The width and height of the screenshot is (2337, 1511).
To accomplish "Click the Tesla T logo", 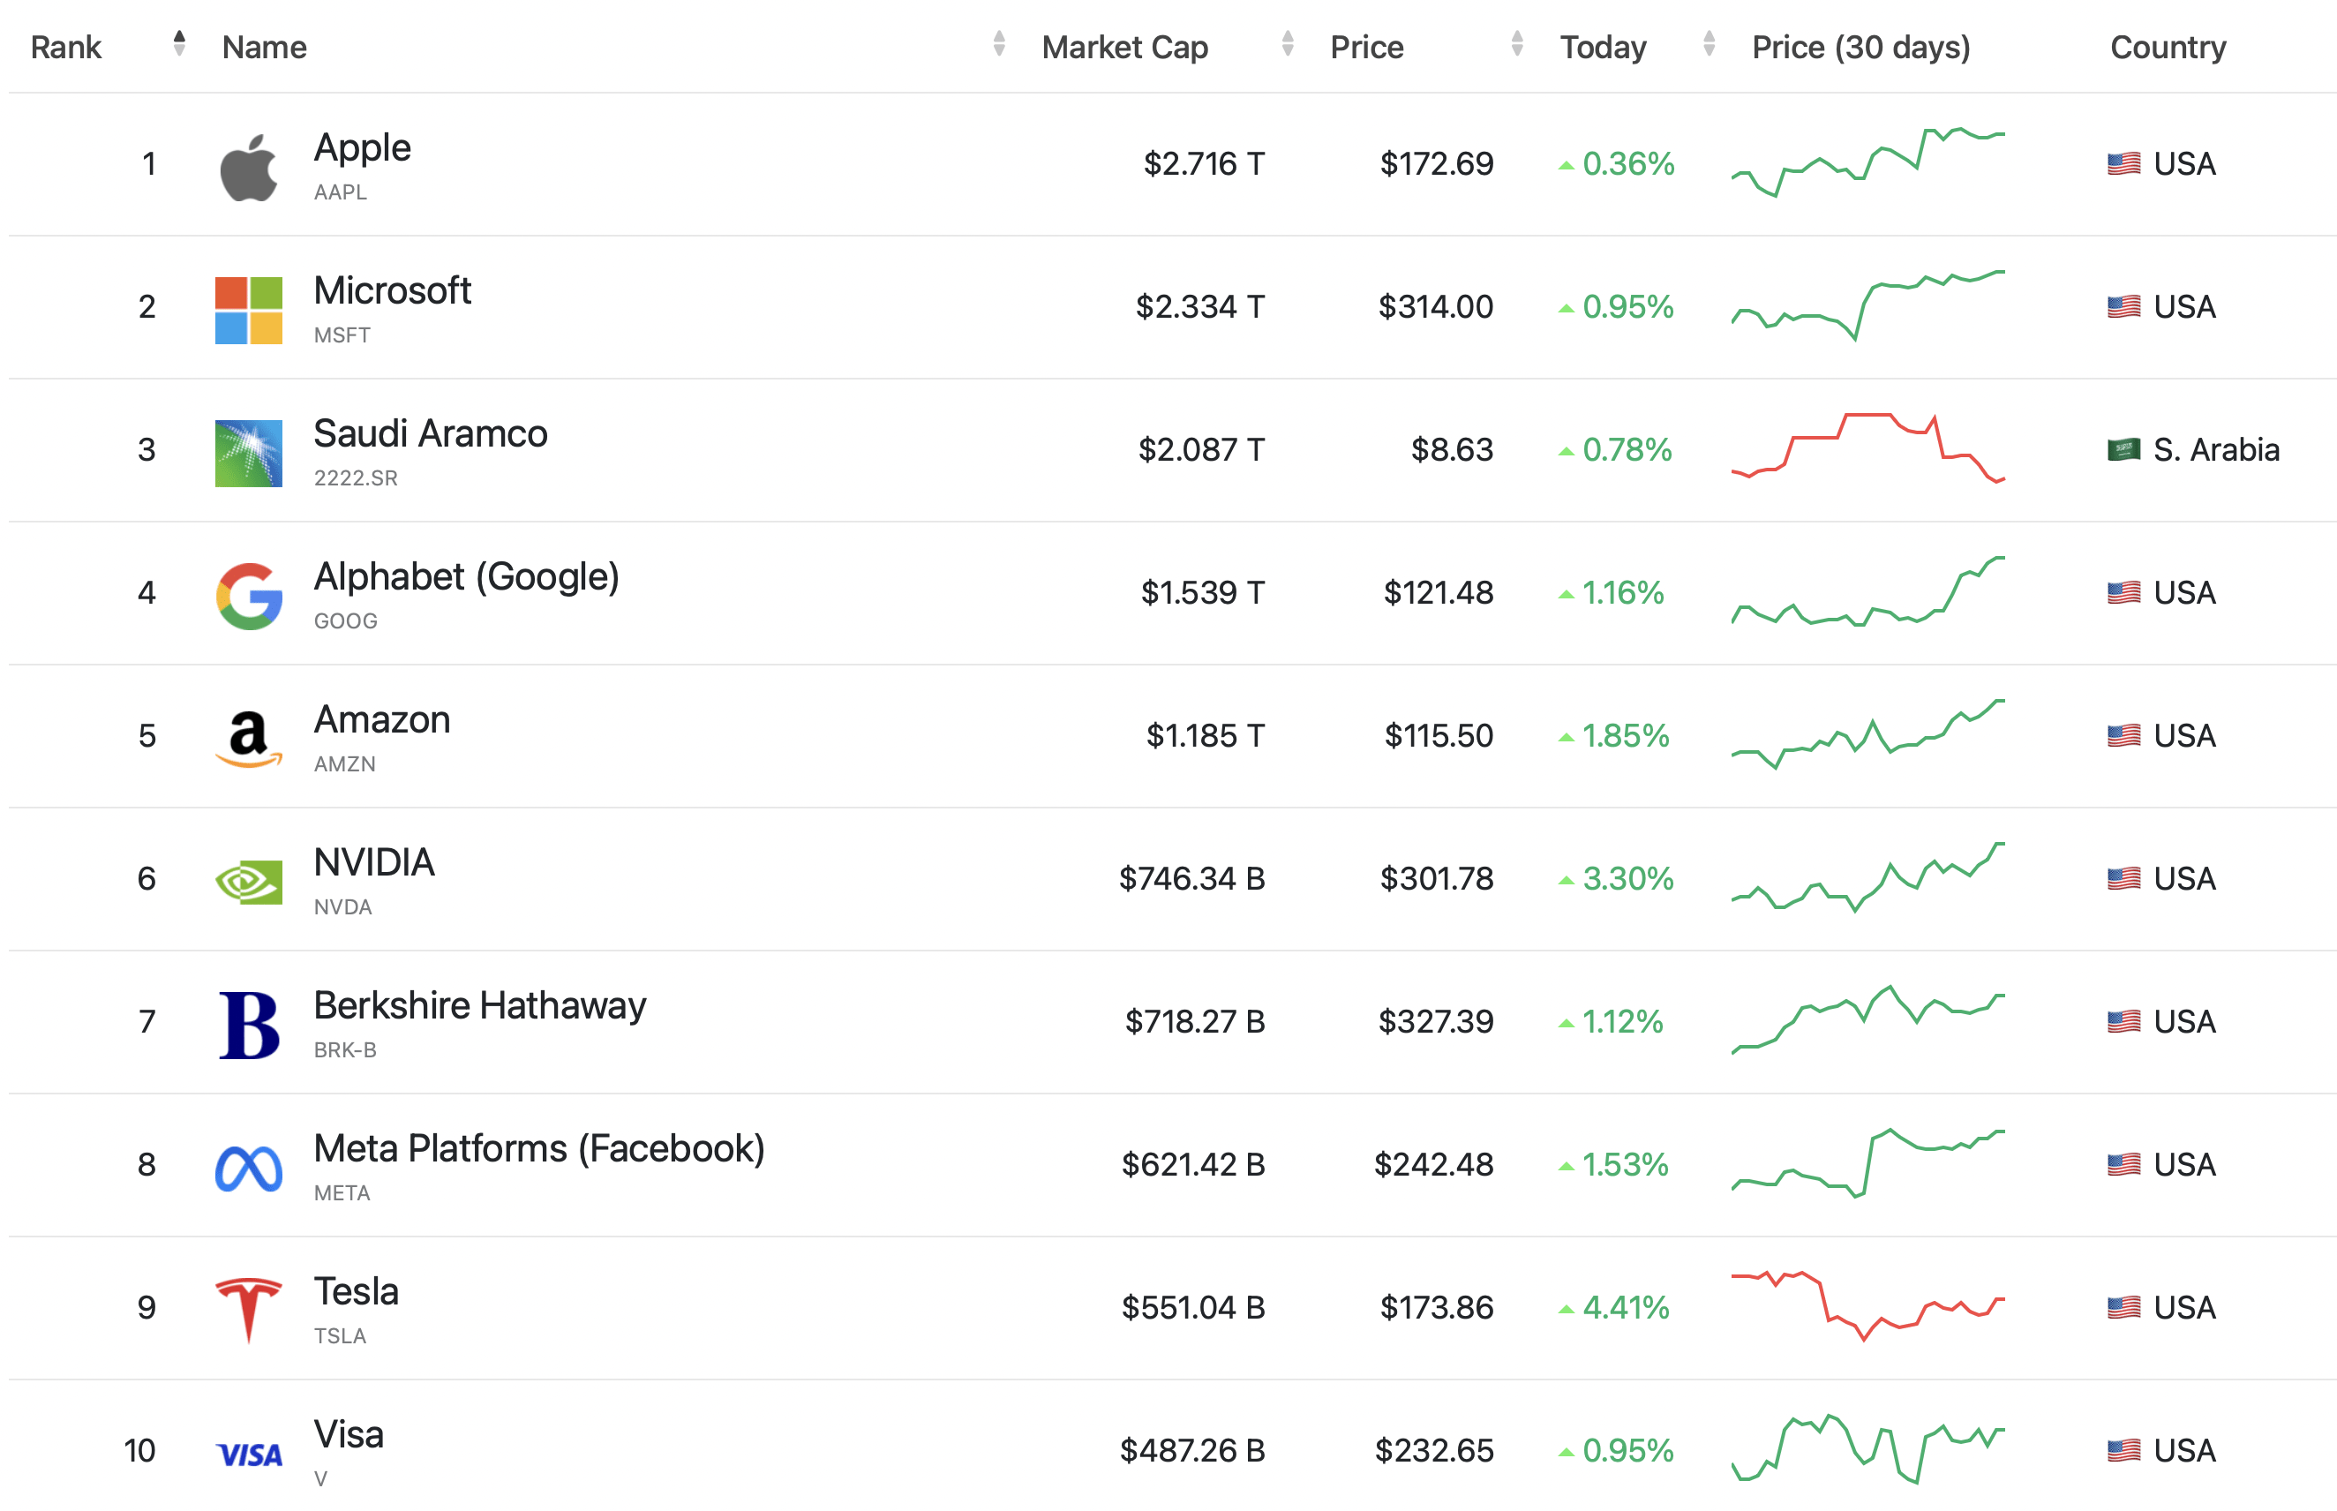I will point(248,1310).
